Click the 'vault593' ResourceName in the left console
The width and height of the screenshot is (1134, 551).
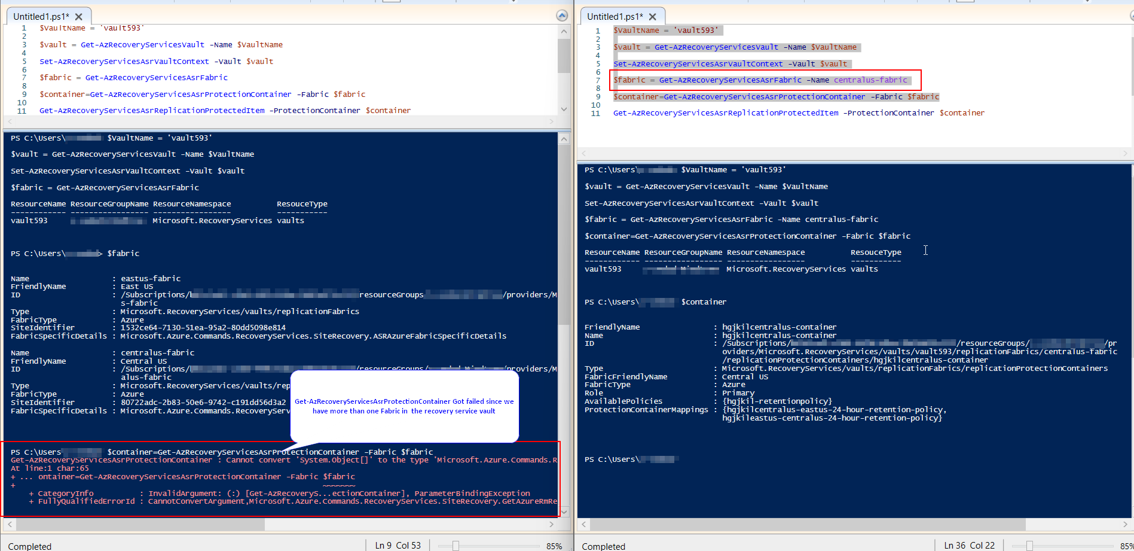(29, 221)
